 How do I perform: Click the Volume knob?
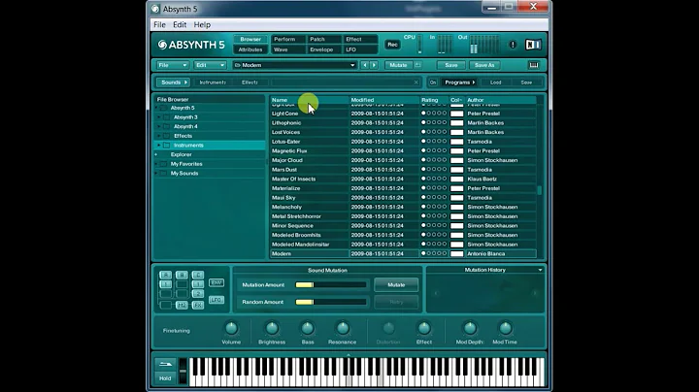(231, 328)
